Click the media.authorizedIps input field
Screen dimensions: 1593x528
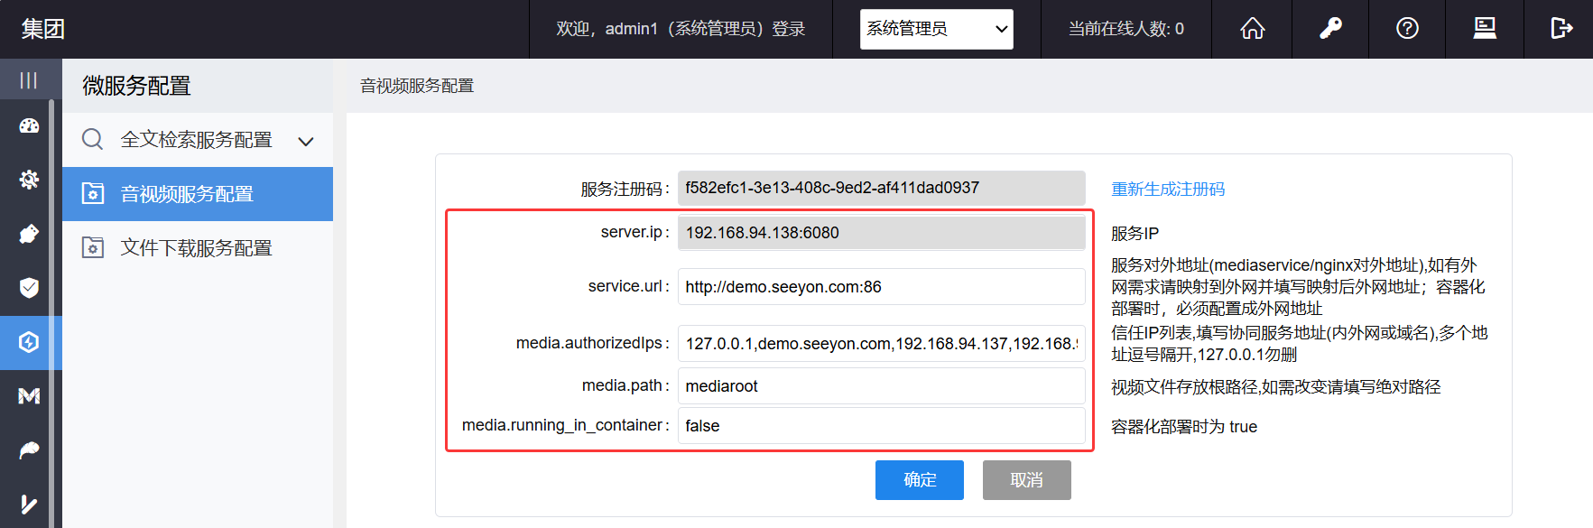(x=882, y=344)
